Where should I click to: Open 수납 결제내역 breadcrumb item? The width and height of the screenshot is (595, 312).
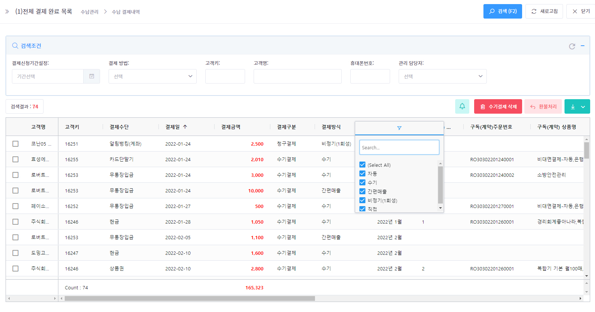pyautogui.click(x=126, y=12)
